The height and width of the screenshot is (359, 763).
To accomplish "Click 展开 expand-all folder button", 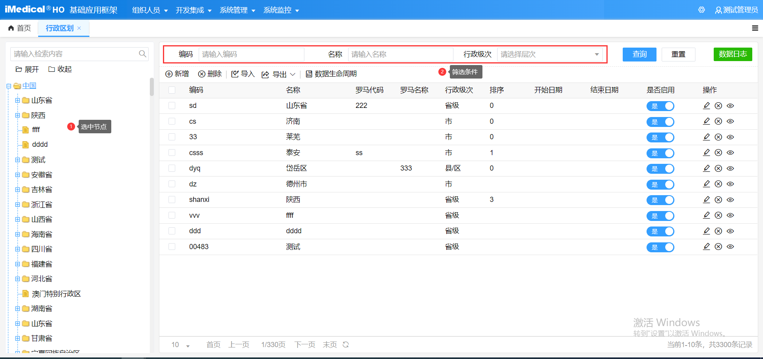I will (27, 69).
